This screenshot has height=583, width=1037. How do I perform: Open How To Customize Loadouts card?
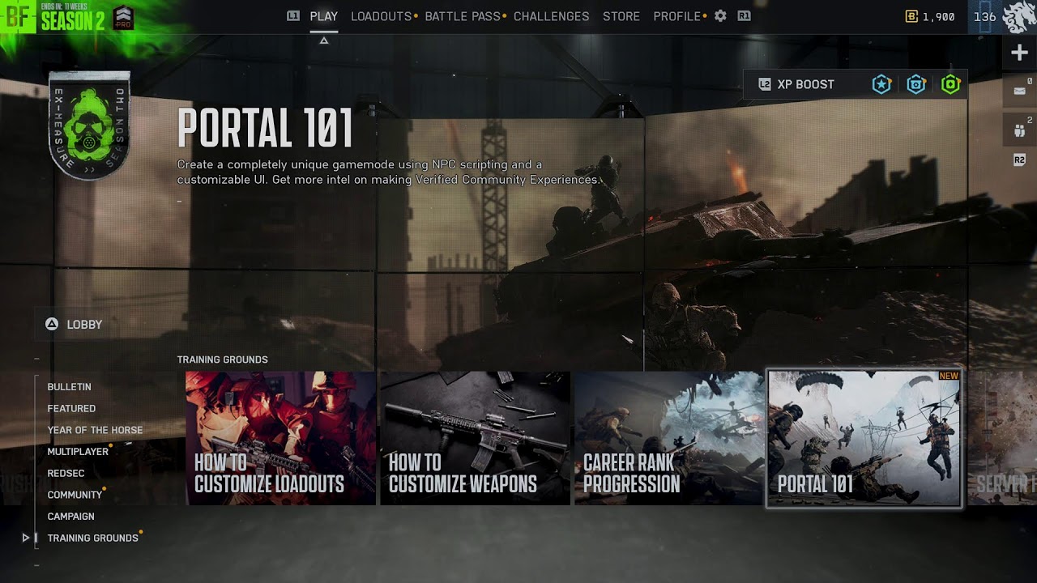click(280, 438)
